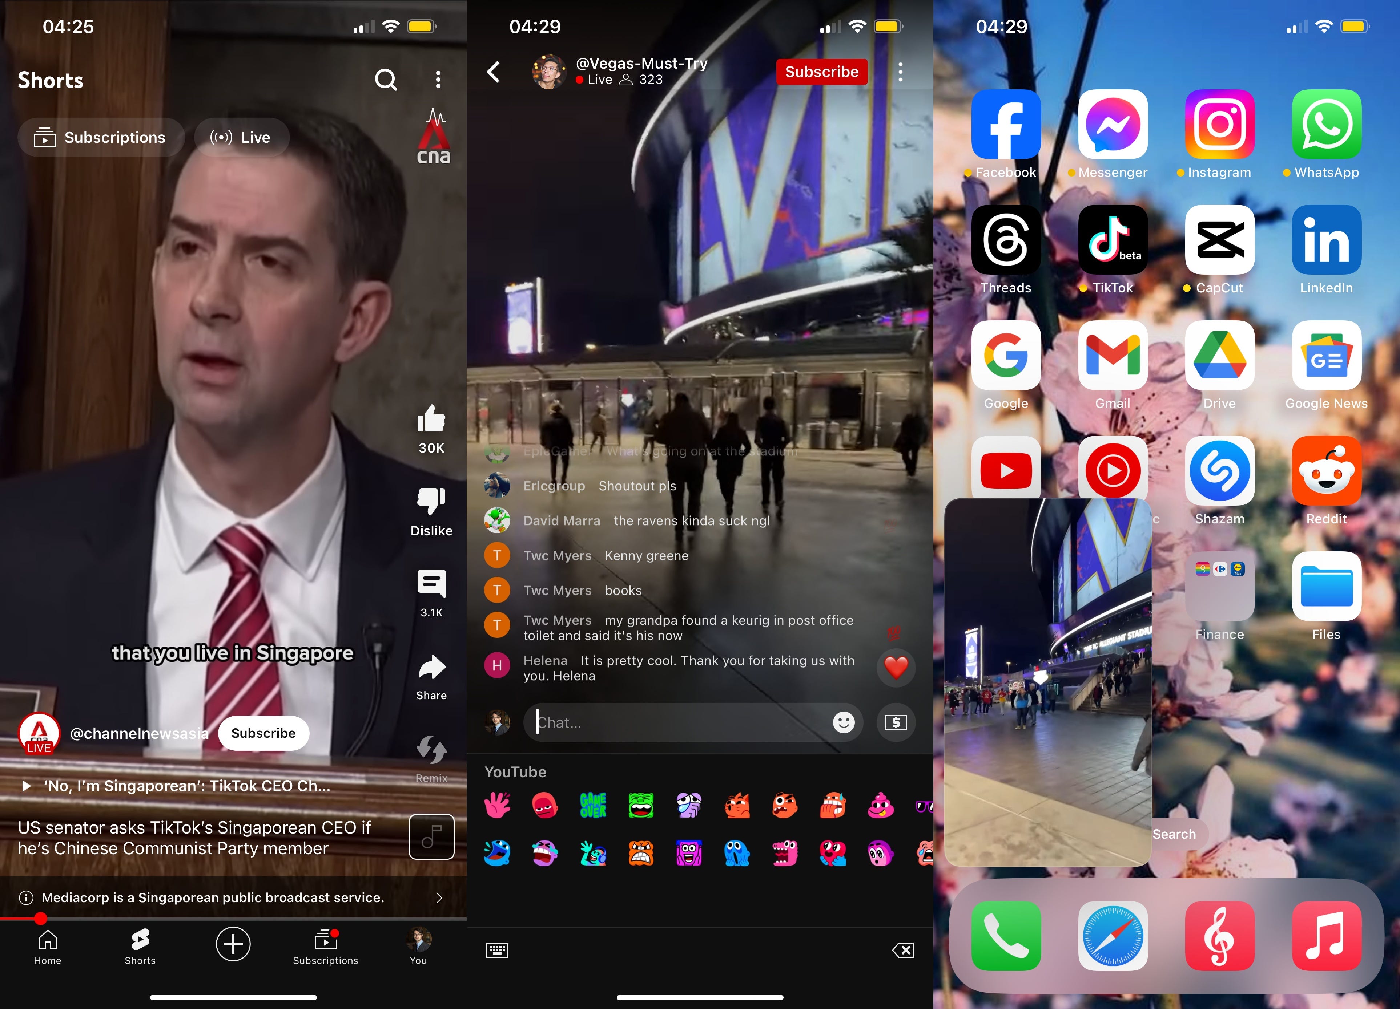Open Subscriptions tab in bottom bar

click(x=326, y=947)
